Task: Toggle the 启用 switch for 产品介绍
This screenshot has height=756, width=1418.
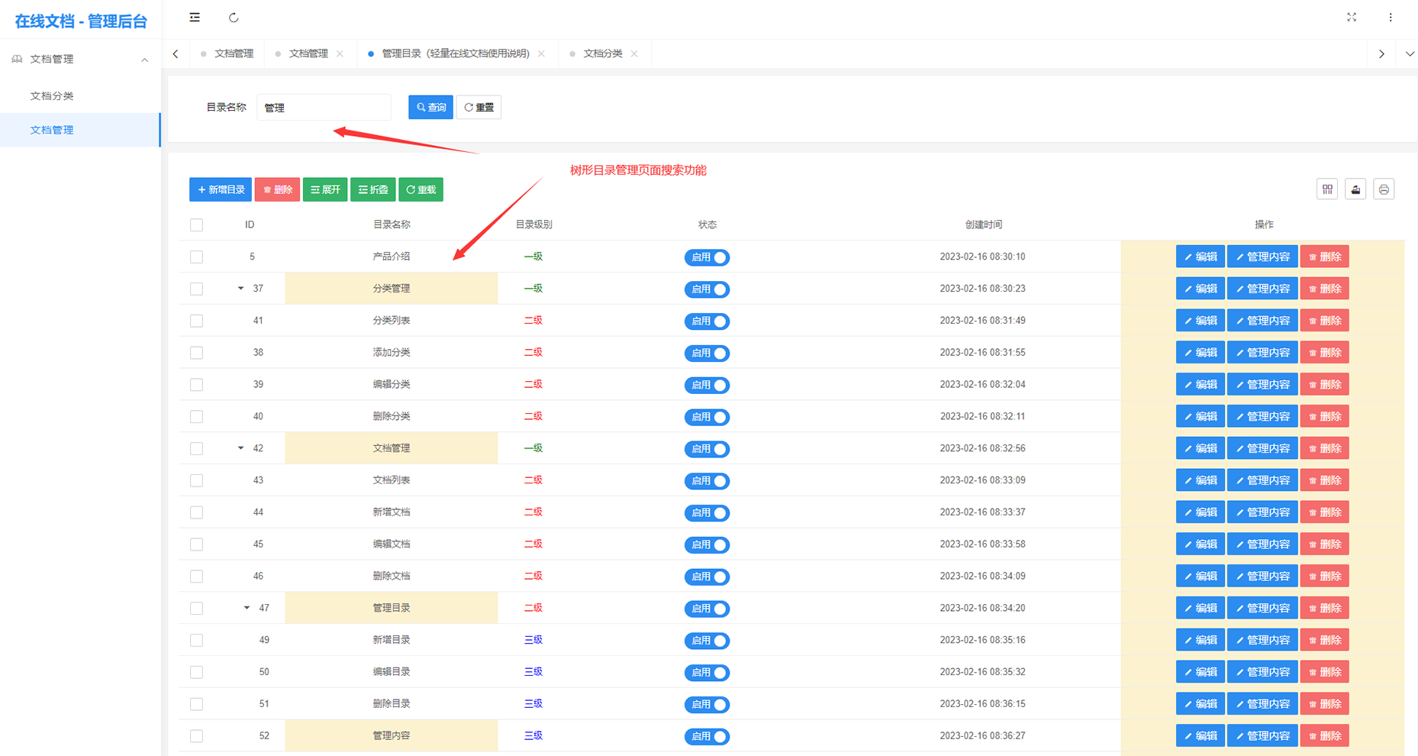Action: coord(707,257)
